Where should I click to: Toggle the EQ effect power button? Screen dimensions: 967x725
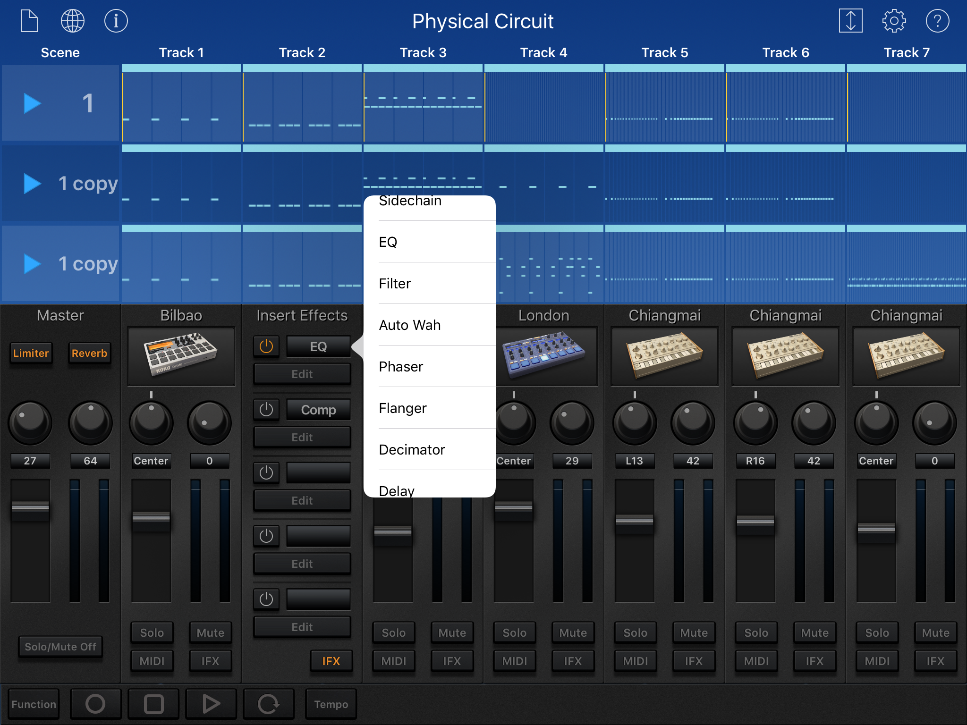coord(266,346)
